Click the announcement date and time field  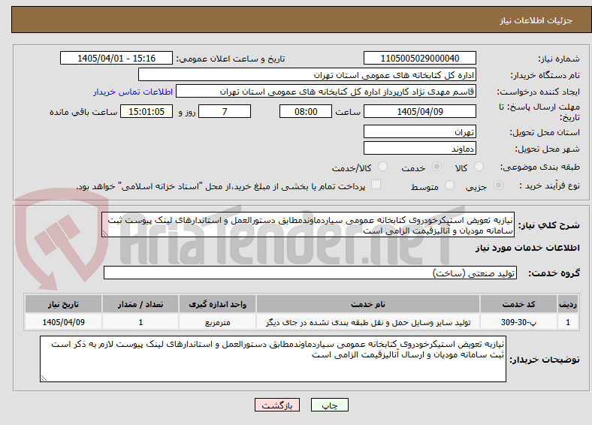[x=116, y=58]
